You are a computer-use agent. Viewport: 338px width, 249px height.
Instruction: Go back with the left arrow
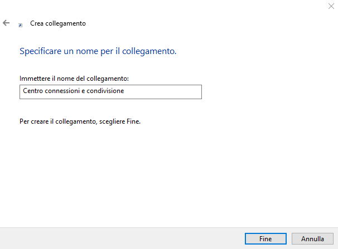tap(6, 23)
